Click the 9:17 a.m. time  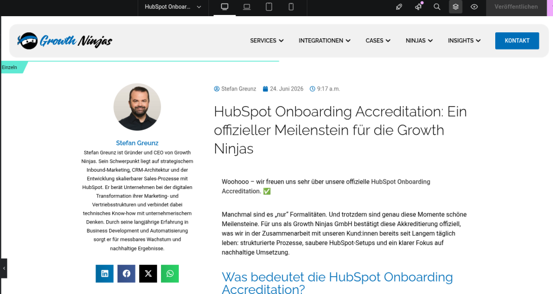tap(328, 89)
